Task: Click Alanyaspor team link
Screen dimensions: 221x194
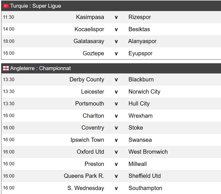Action: pyautogui.click(x=142, y=41)
